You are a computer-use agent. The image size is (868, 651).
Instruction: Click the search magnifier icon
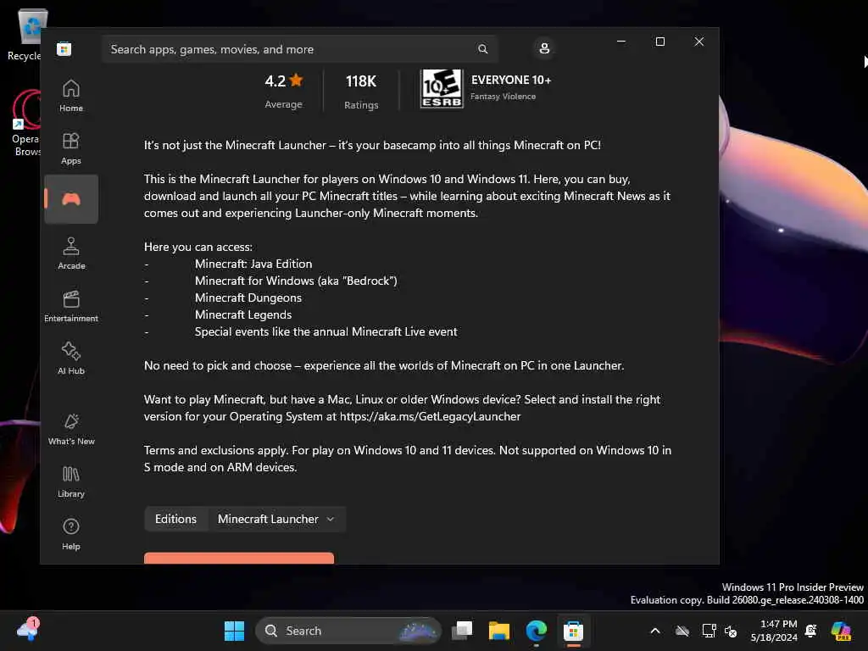tap(482, 49)
